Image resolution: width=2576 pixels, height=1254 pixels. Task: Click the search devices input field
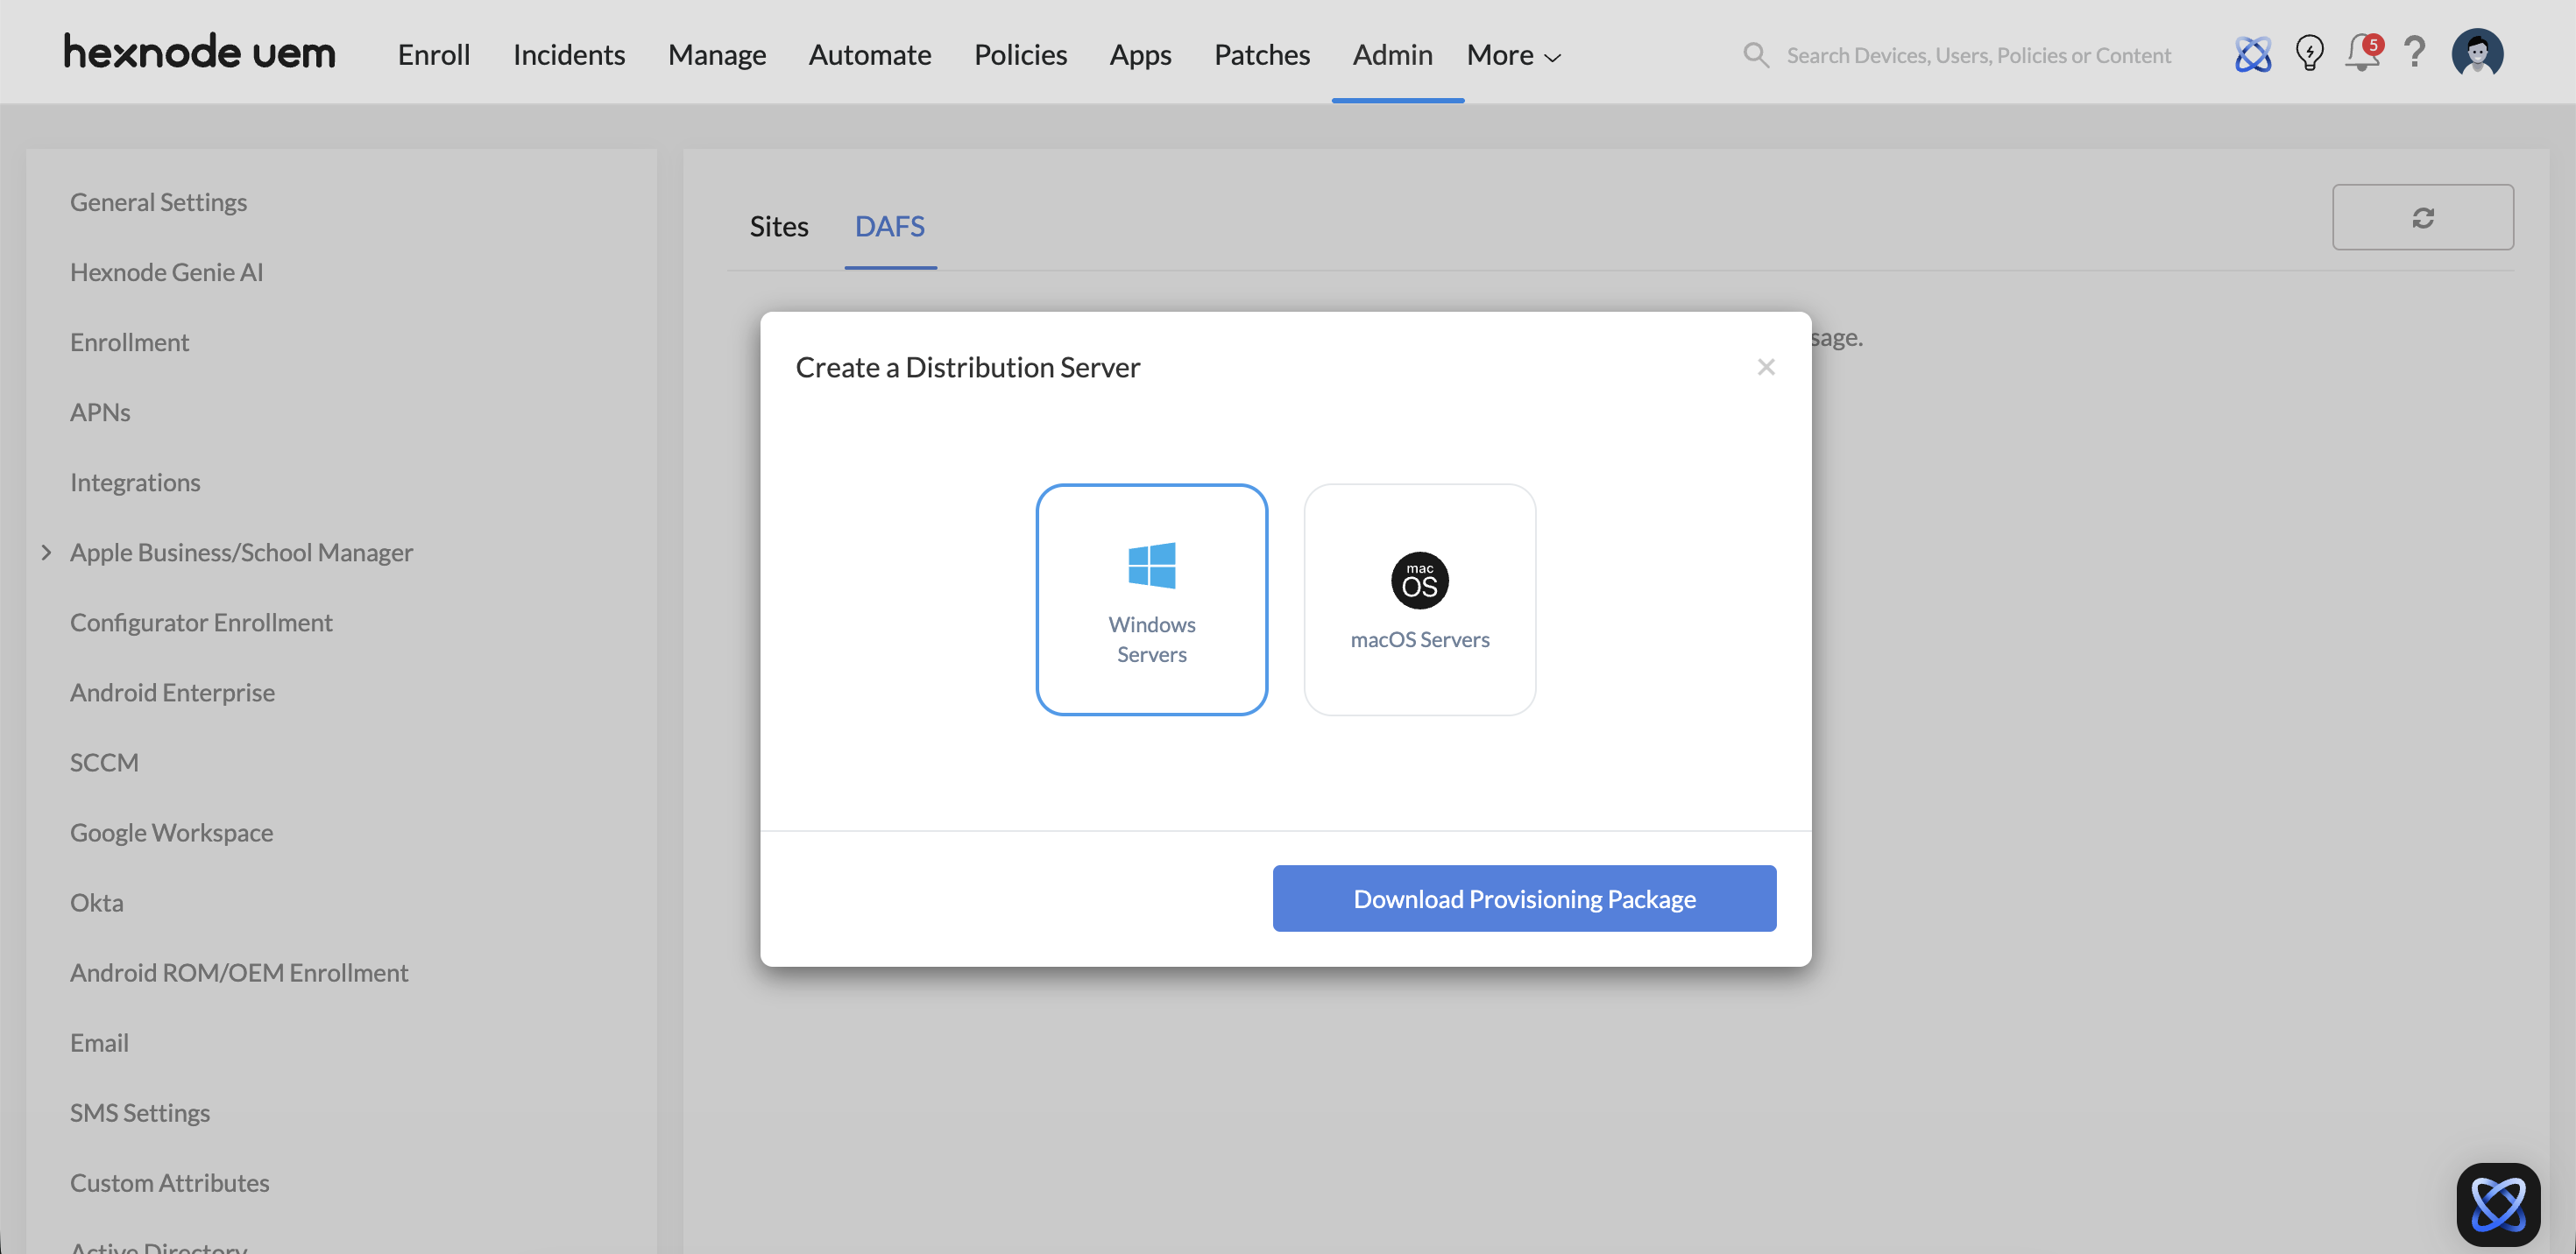(1978, 55)
